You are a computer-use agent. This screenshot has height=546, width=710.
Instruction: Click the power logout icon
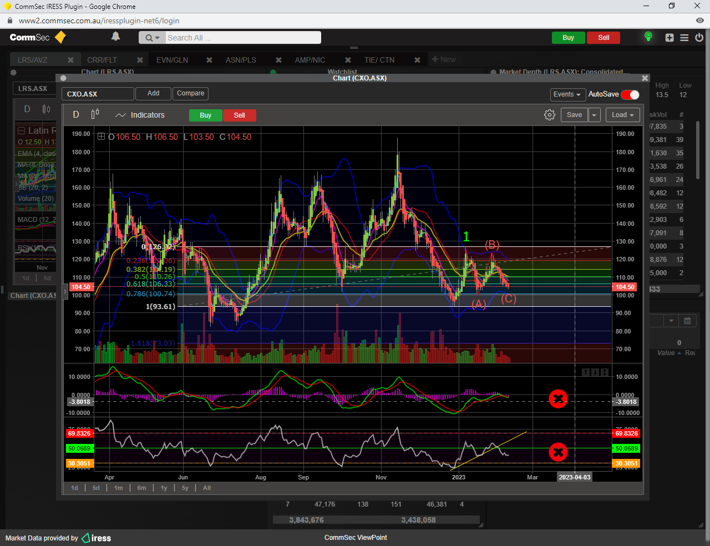click(699, 38)
